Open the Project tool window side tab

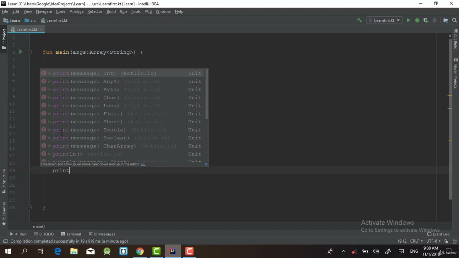point(4,39)
